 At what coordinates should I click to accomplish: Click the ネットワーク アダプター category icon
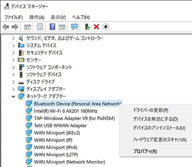21,96
